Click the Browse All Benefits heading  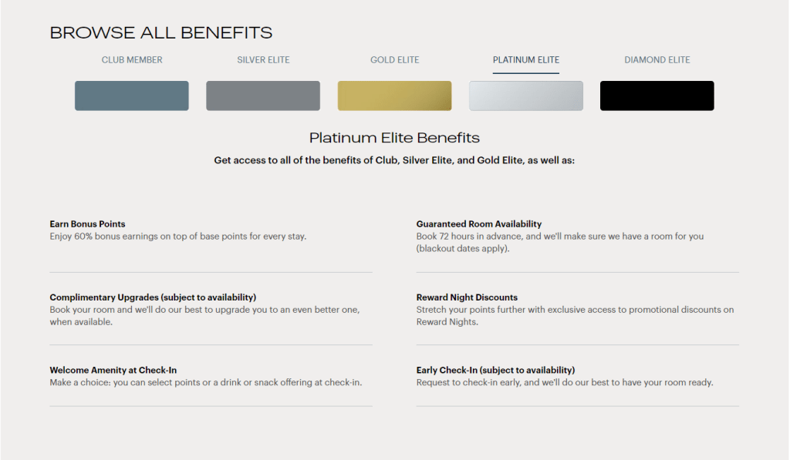coord(161,32)
